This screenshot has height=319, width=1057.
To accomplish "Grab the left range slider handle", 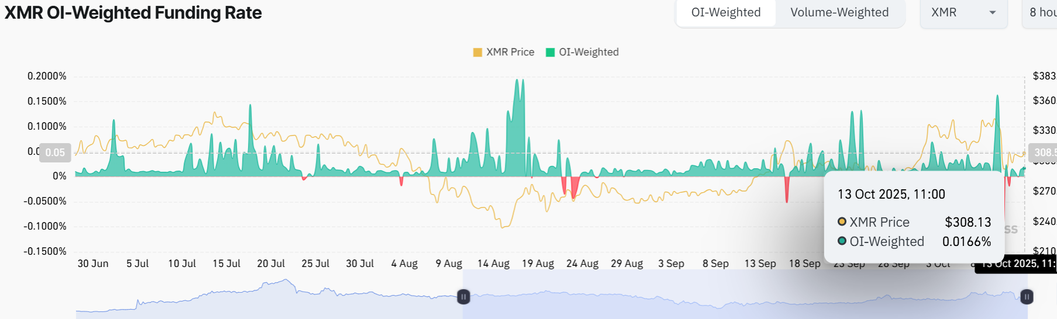I will (463, 297).
